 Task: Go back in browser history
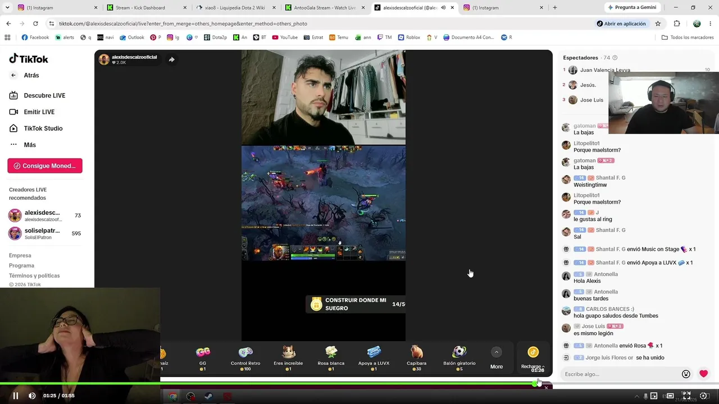(x=8, y=24)
